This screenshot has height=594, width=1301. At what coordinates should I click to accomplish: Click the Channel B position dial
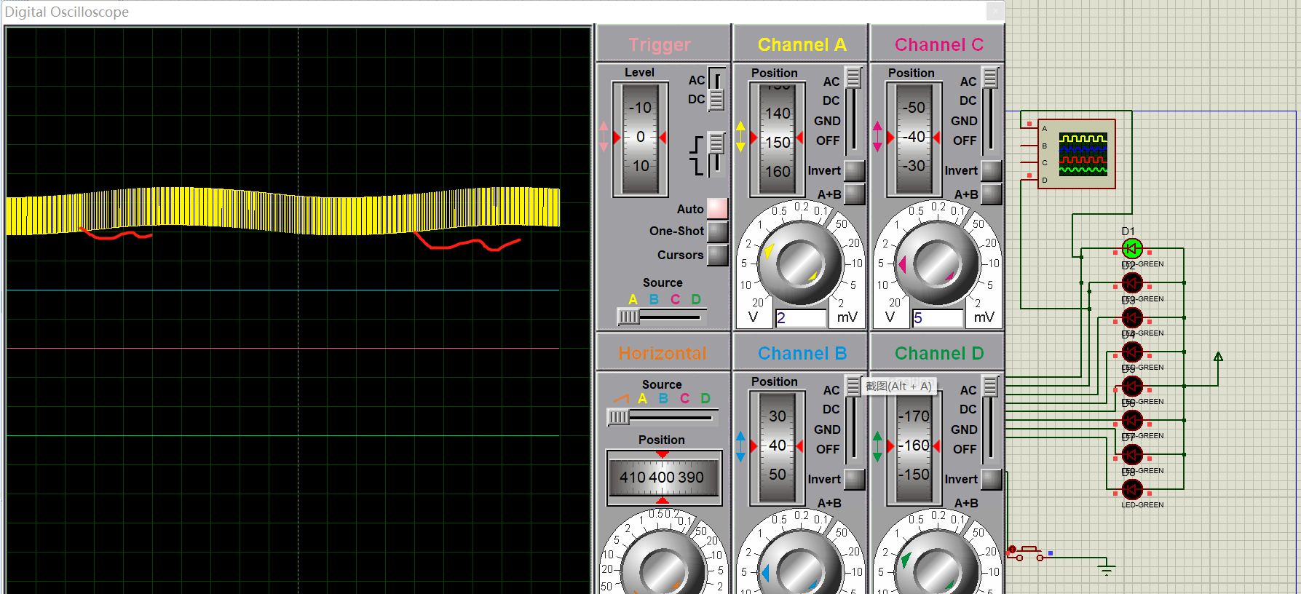pos(778,447)
